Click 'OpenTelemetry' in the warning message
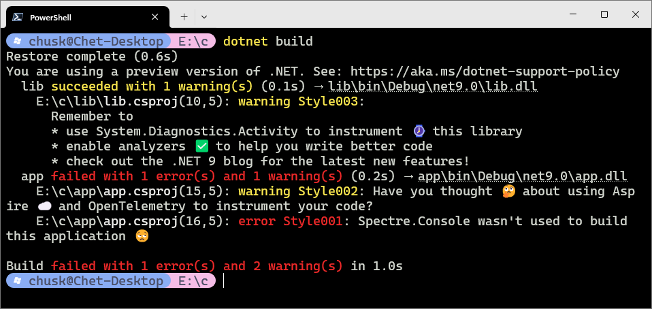The width and height of the screenshot is (652, 309). click(x=137, y=206)
